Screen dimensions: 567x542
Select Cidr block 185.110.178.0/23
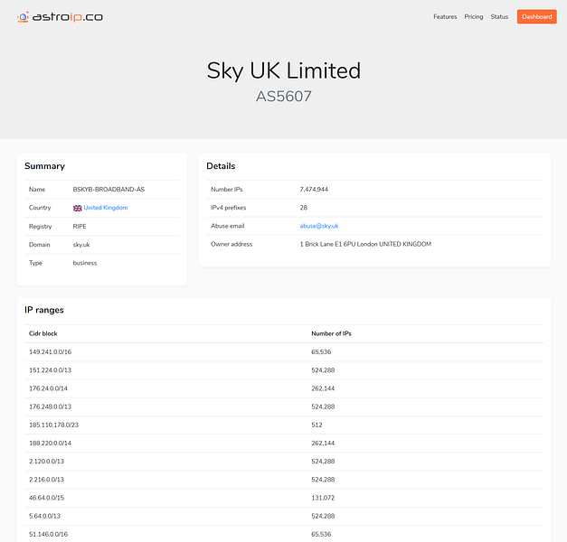(53, 425)
